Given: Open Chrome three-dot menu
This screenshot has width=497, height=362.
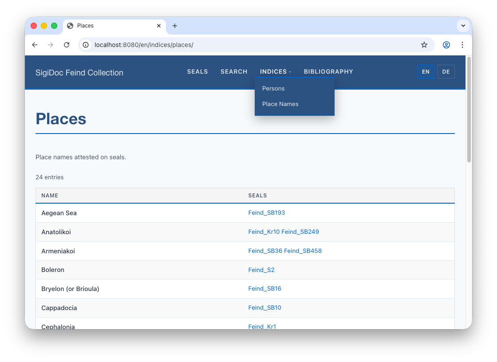Looking at the screenshot, I should (x=462, y=45).
